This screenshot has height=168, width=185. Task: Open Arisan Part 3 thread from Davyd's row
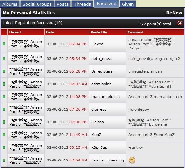pyautogui.click(x=25, y=44)
